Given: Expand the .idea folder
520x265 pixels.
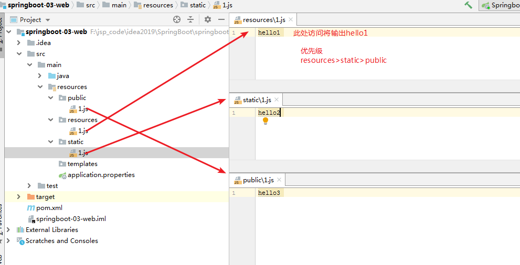Looking at the screenshot, I should point(19,42).
